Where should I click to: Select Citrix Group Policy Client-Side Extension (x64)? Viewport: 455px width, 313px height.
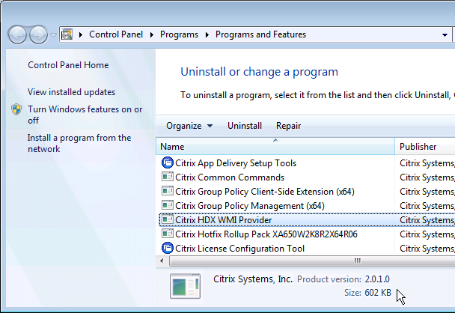pos(265,192)
